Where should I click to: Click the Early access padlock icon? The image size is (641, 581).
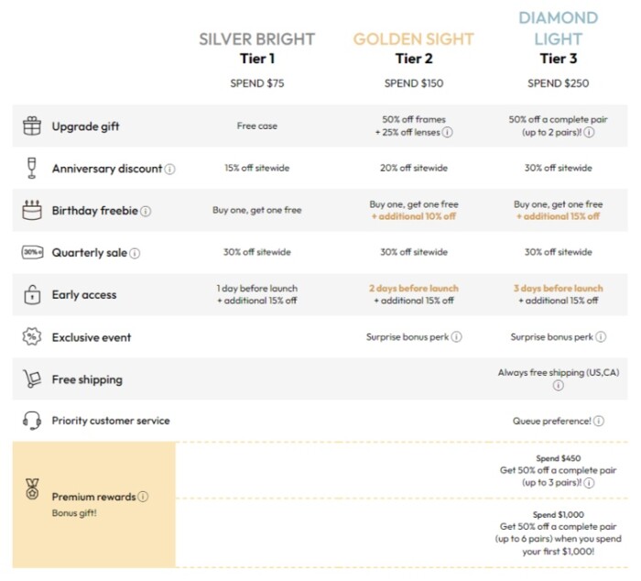(x=32, y=294)
